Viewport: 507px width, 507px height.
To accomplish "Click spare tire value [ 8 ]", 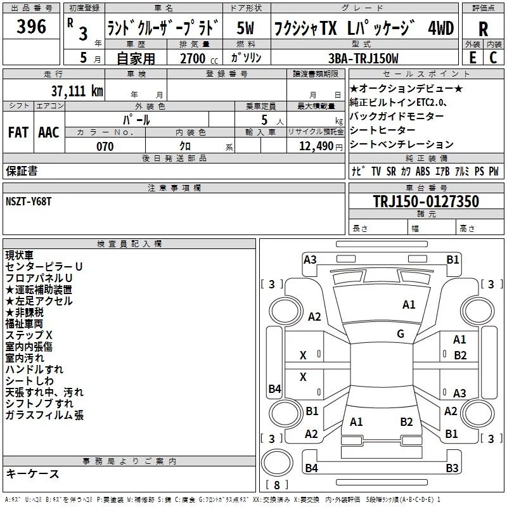I will point(277,485).
